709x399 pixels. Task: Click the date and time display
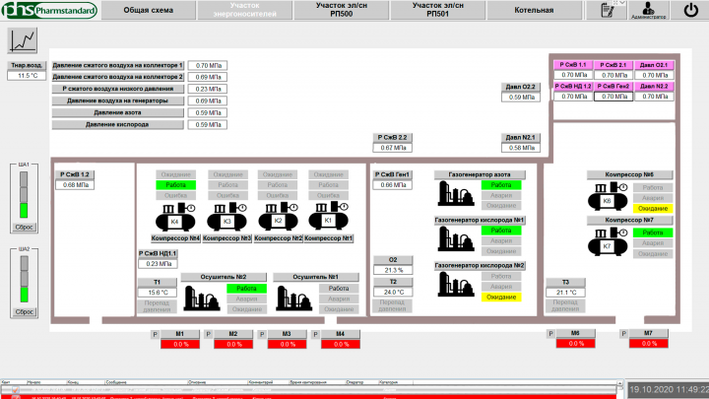(x=669, y=389)
